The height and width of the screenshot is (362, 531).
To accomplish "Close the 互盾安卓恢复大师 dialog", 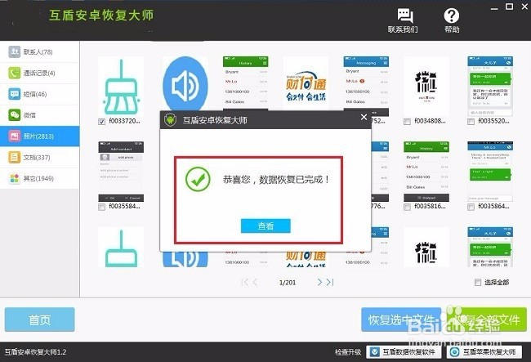I will coord(364,117).
